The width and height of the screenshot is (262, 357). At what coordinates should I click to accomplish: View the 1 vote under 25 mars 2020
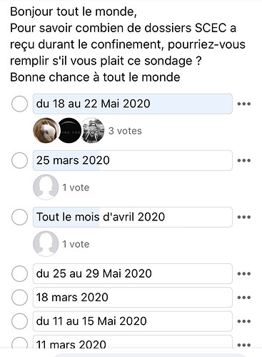point(76,187)
